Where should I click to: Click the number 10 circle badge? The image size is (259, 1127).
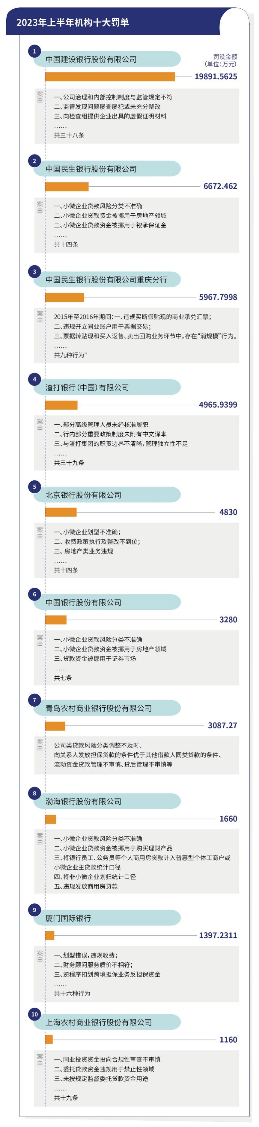pos(34,1014)
